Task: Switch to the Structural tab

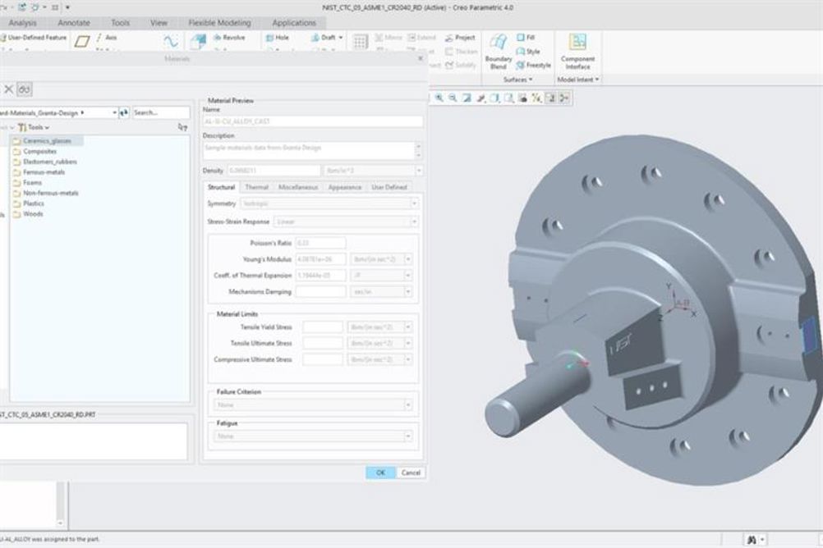Action: [x=221, y=187]
